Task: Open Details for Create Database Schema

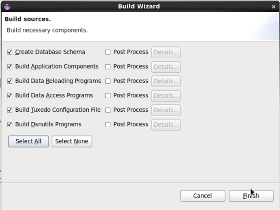Action: [x=166, y=52]
